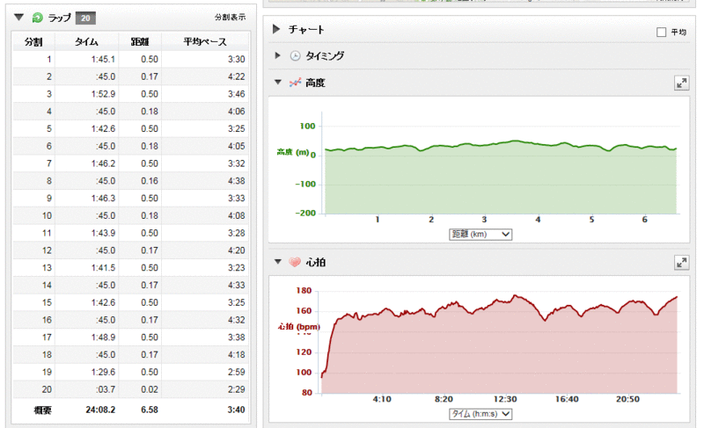Expand the チャート section
This screenshot has height=428, width=704.
pyautogui.click(x=276, y=30)
